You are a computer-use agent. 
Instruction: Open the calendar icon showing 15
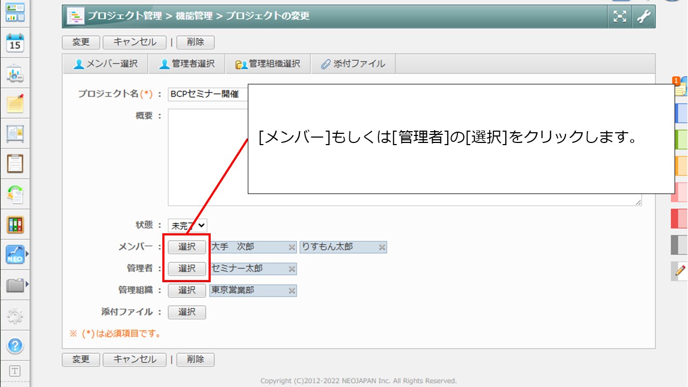15,42
